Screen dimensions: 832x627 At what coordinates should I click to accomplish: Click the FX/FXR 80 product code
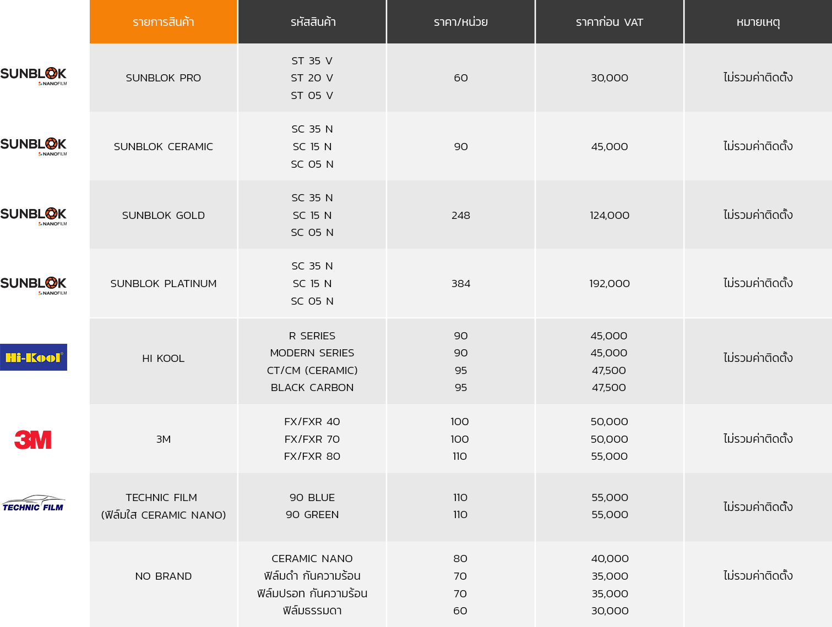pos(312,457)
